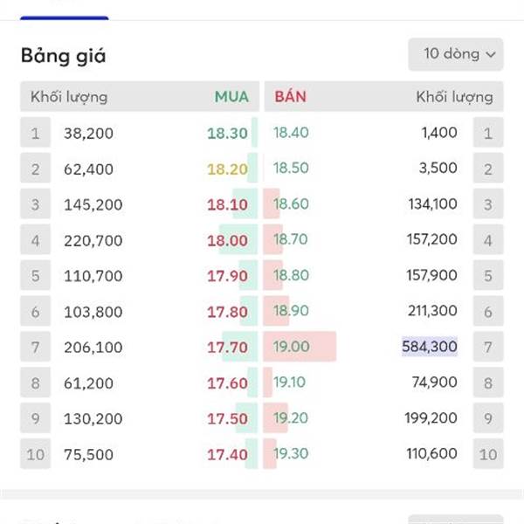Screen dimensions: 524x524
Task: Click sell row number 7 badge
Action: pos(488,348)
